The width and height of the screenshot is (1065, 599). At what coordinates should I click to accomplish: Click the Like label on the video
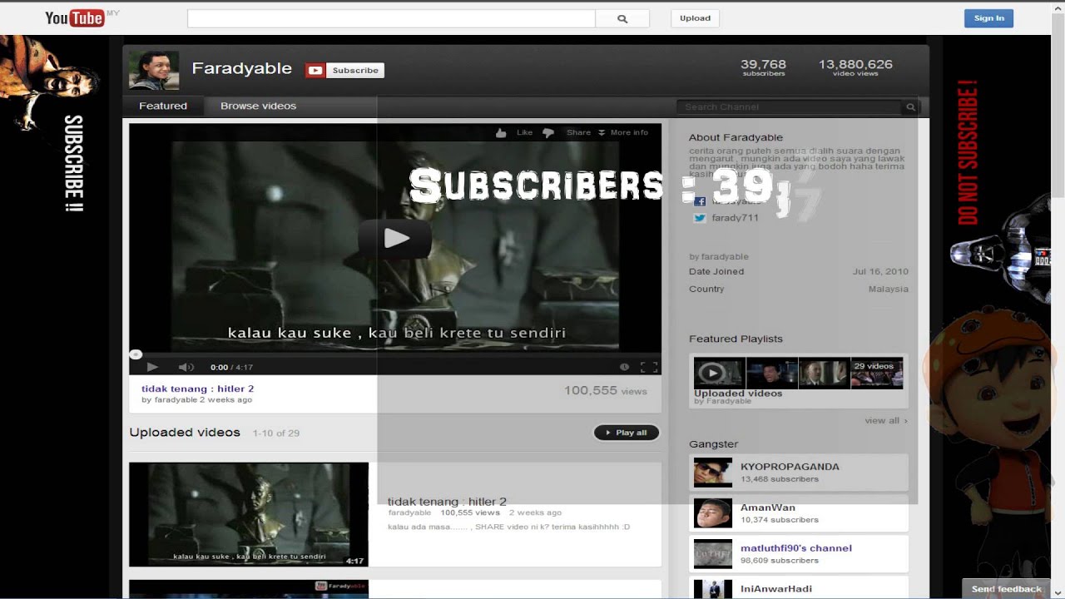(x=524, y=132)
